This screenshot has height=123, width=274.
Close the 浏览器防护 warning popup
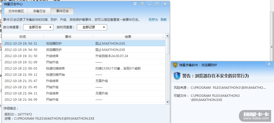[x=269, y=64]
